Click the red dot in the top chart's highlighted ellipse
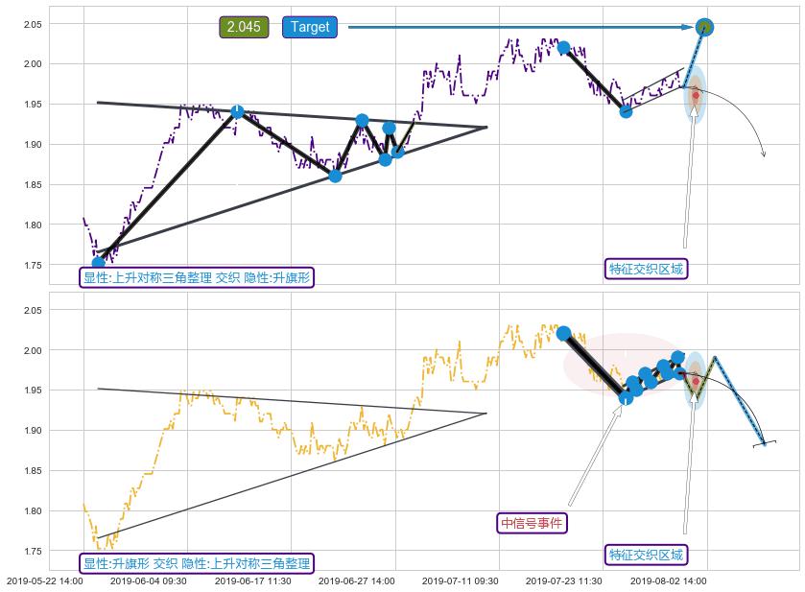This screenshot has height=592, width=805. (x=696, y=95)
